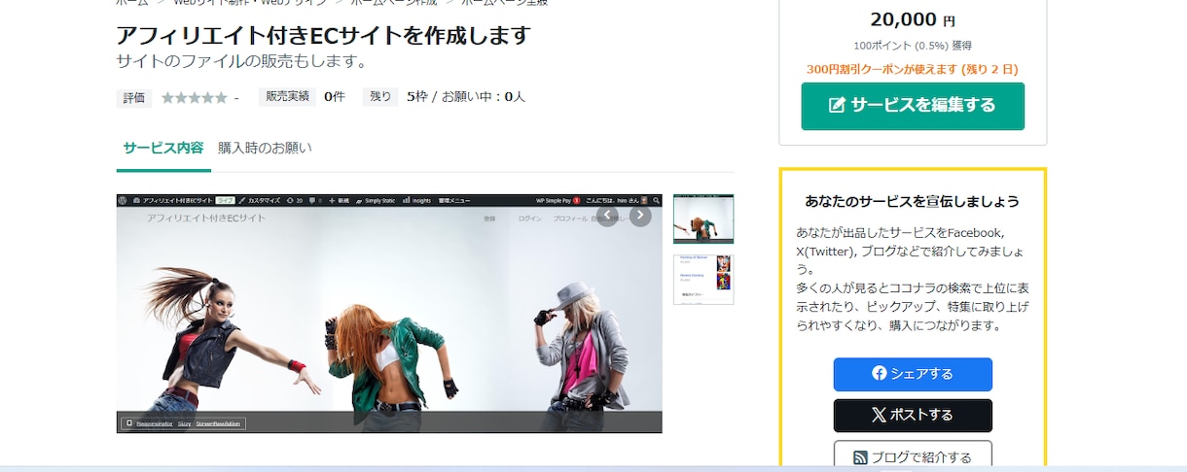Click the price text 20,000 円

913,19
